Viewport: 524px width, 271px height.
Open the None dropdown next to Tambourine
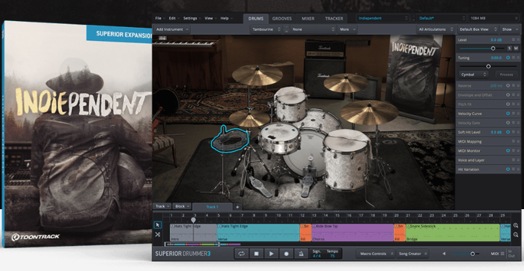click(x=313, y=30)
